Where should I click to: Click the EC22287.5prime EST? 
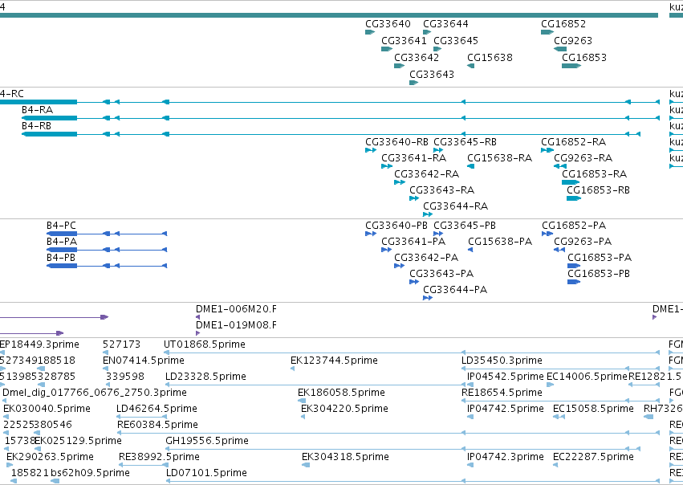(x=555, y=466)
